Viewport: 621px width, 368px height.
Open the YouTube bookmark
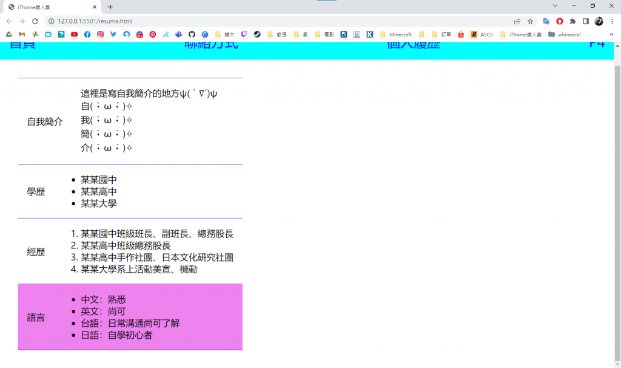(74, 35)
